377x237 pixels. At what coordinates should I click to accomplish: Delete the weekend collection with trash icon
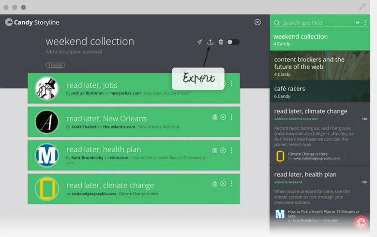pyautogui.click(x=221, y=42)
